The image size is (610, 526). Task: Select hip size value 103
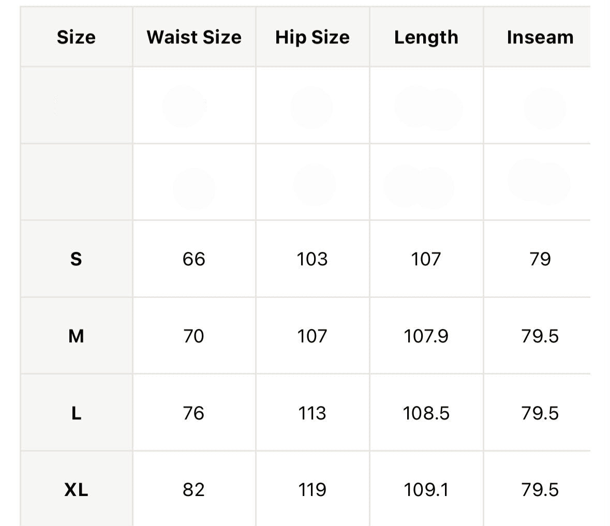coord(312,259)
